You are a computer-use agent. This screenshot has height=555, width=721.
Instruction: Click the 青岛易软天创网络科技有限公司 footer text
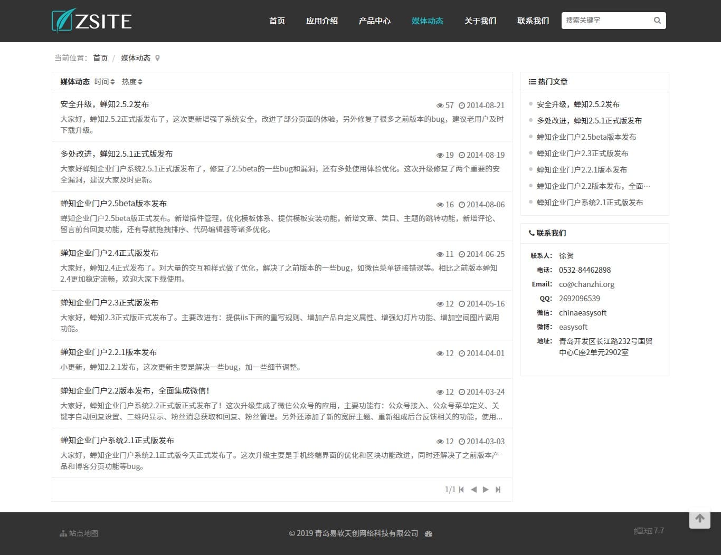tap(366, 533)
